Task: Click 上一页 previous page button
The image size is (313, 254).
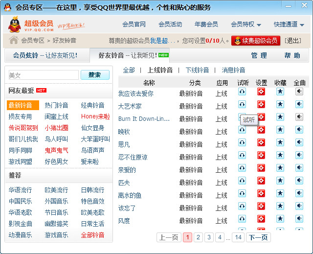Action: (169, 237)
